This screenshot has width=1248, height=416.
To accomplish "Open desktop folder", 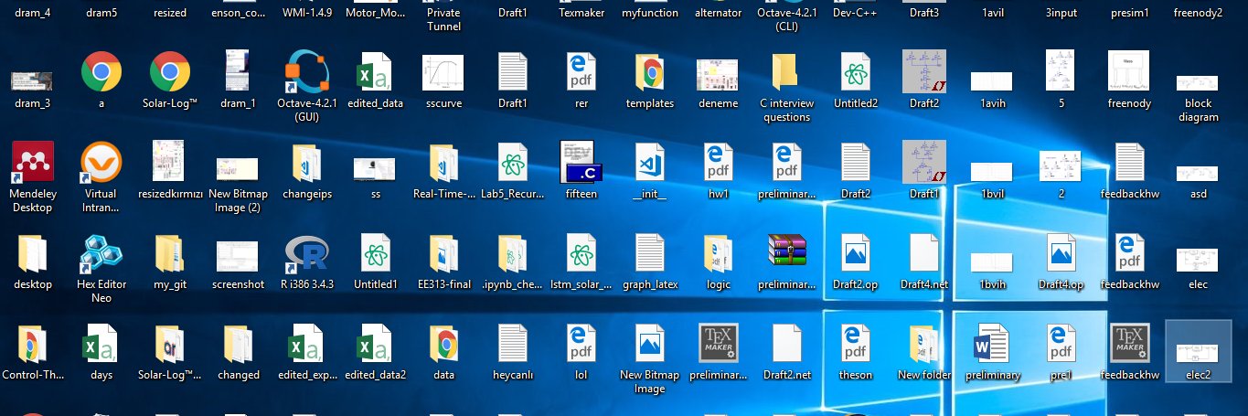I will tap(32, 255).
